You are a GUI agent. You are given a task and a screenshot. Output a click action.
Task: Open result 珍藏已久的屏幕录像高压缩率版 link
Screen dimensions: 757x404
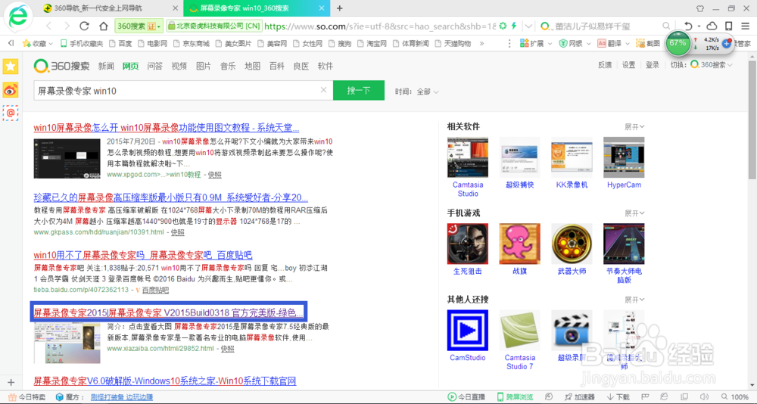tap(171, 197)
